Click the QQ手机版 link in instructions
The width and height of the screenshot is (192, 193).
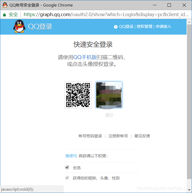pos(85,57)
